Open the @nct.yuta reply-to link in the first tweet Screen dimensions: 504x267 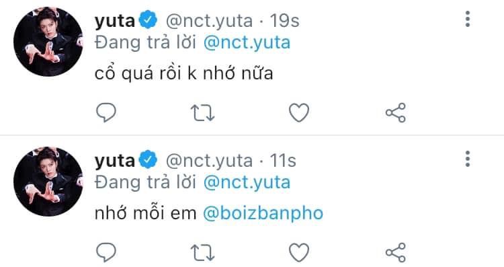(x=247, y=43)
